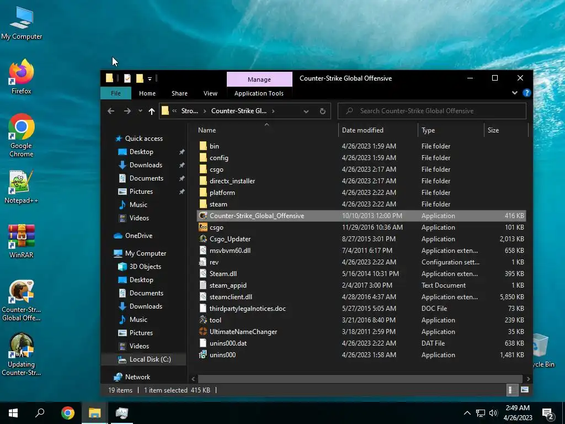Switch to the Home ribbon tab
This screenshot has height=424, width=565.
coord(147,93)
